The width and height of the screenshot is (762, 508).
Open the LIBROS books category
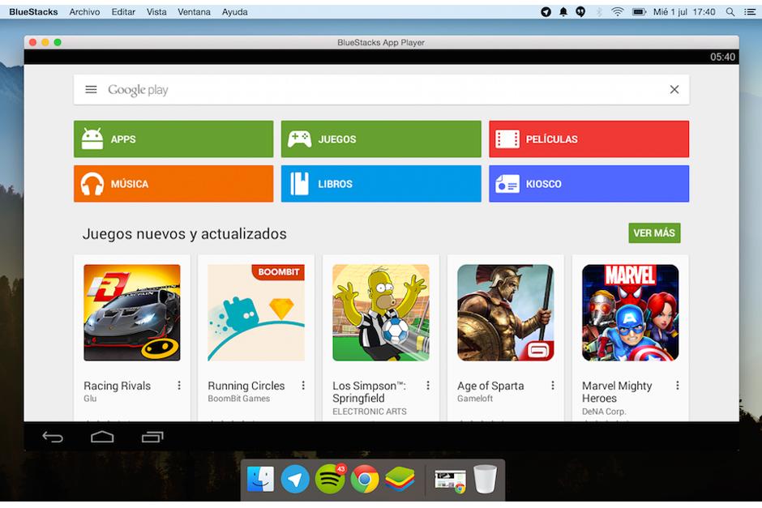pyautogui.click(x=380, y=184)
